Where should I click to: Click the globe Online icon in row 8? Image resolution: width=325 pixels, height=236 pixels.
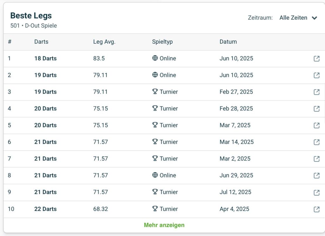155,175
